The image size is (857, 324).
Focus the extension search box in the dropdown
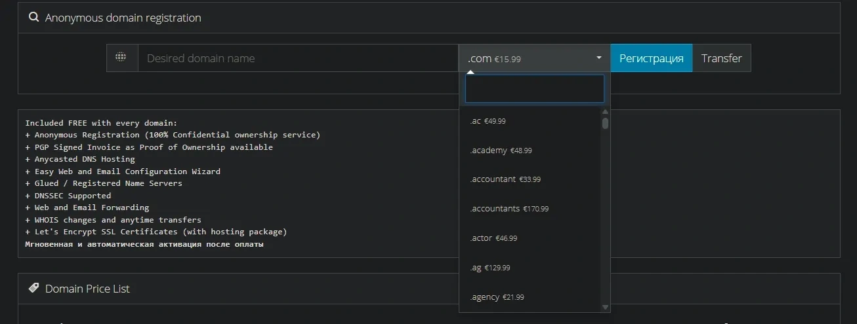(534, 89)
